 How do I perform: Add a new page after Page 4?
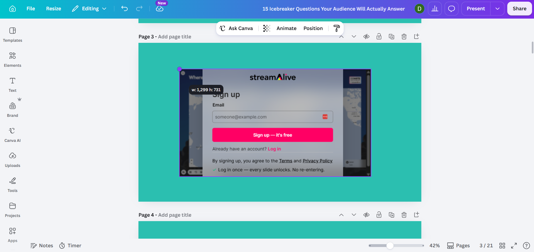[416, 215]
